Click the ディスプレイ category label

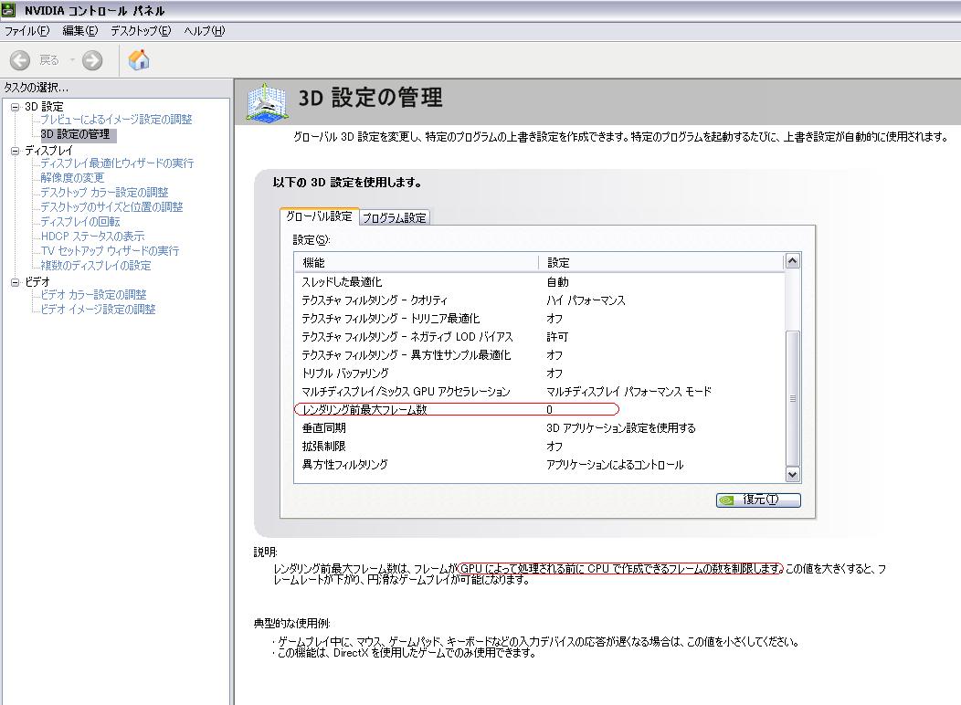pyautogui.click(x=48, y=151)
